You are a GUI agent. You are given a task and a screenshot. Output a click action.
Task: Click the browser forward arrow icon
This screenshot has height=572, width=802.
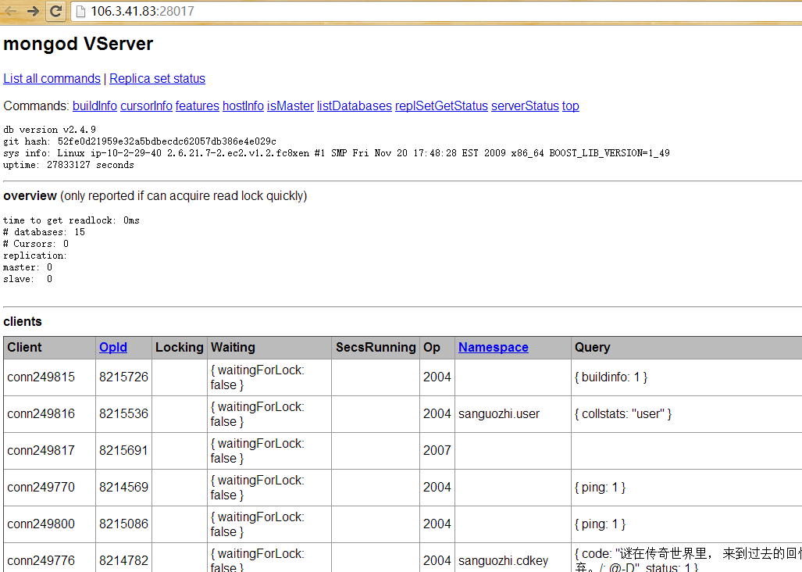point(34,11)
